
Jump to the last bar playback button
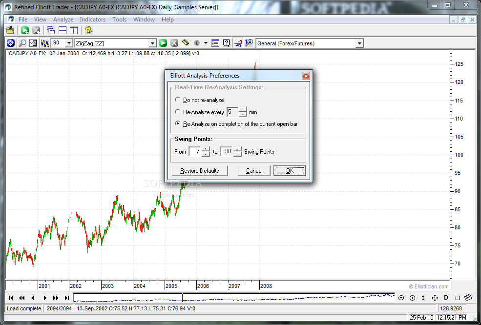tap(67, 298)
